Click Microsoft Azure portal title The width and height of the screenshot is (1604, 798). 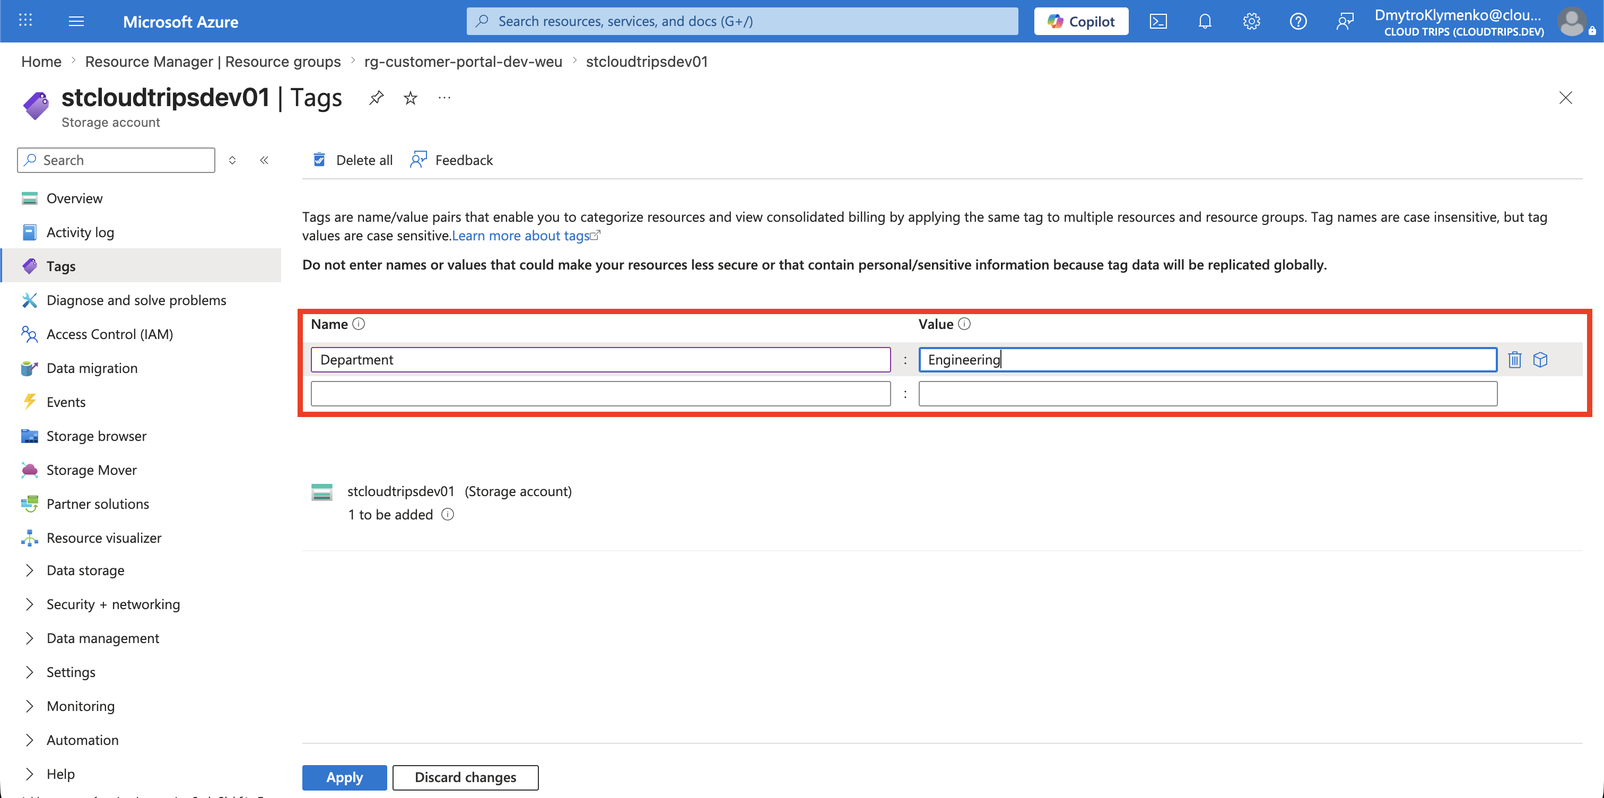tap(180, 22)
